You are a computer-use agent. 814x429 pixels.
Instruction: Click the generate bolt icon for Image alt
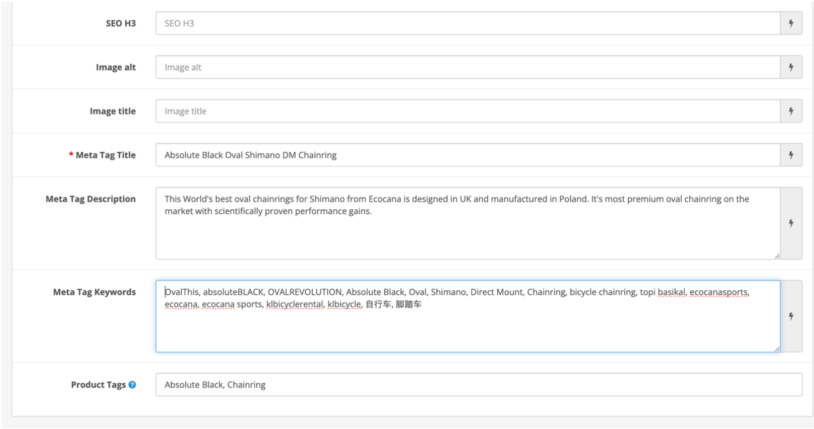(791, 67)
